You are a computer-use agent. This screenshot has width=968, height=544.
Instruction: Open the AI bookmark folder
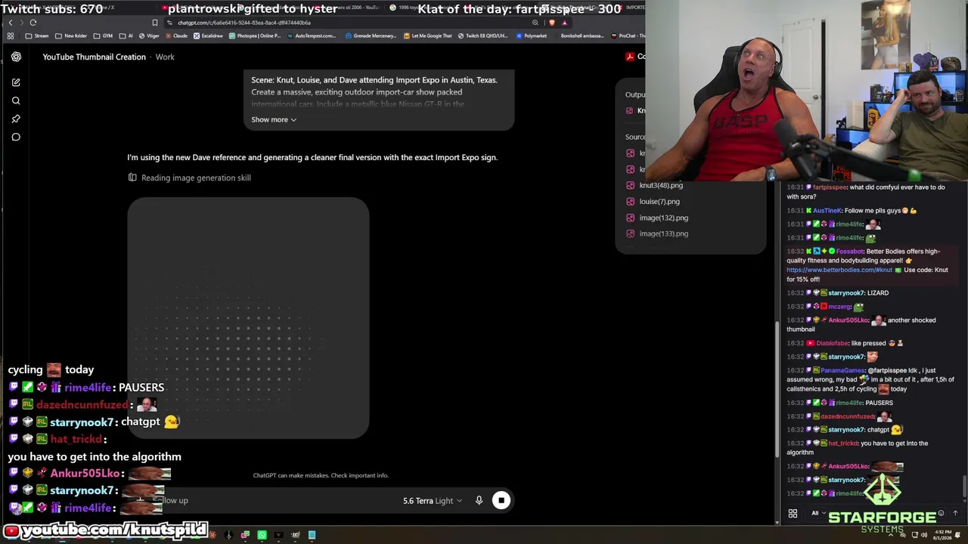[x=126, y=36]
